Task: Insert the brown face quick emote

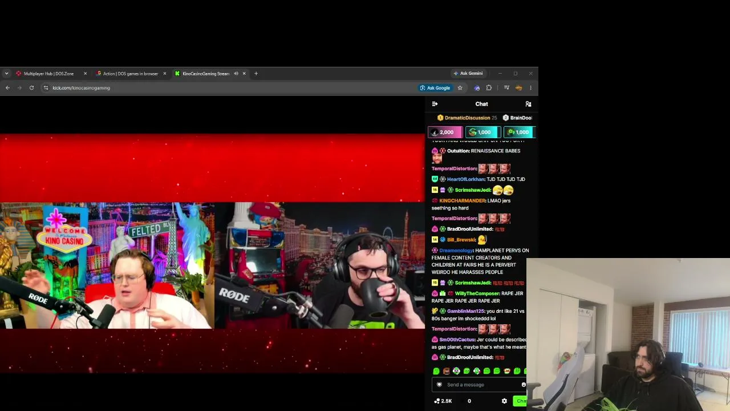Action: pos(447,371)
